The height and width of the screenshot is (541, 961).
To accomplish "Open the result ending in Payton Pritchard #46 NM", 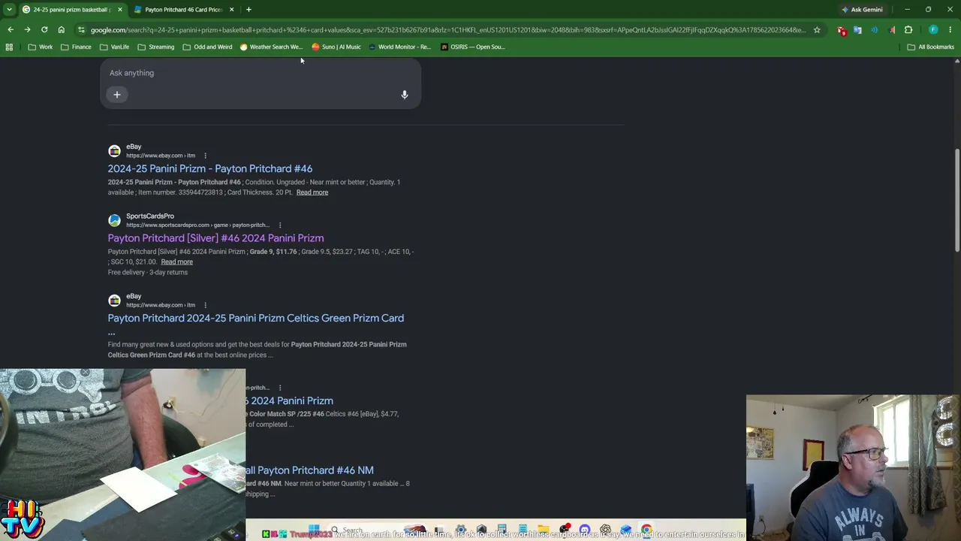I will coord(309,470).
